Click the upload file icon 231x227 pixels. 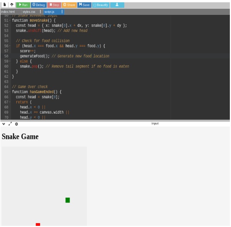11,5
